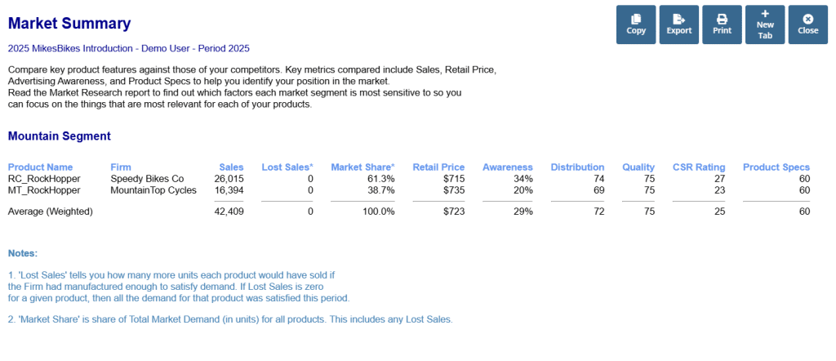Click the Copy icon button
This screenshot has width=836, height=361.
pos(636,25)
